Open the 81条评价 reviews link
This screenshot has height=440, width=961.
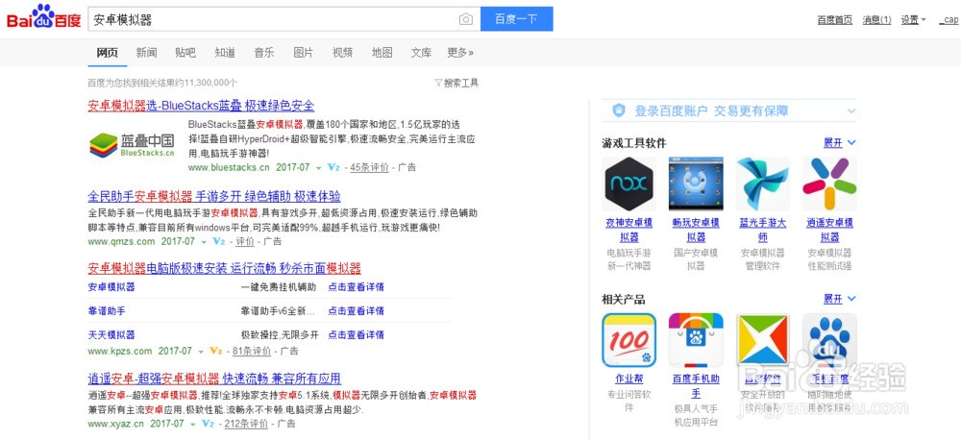tap(252, 352)
